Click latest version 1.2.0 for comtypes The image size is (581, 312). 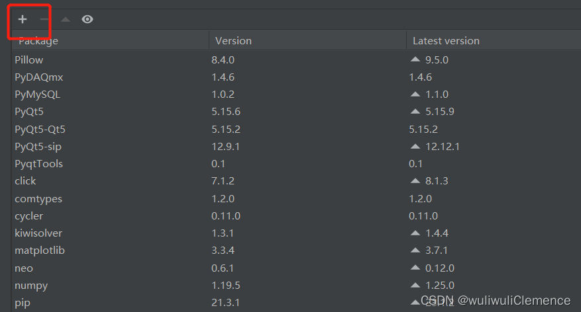tap(421, 198)
